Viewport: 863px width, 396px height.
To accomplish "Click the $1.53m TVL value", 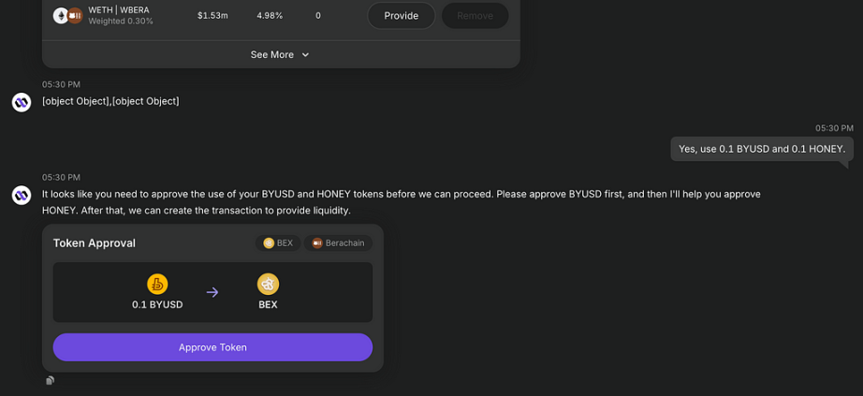I will 212,15.
